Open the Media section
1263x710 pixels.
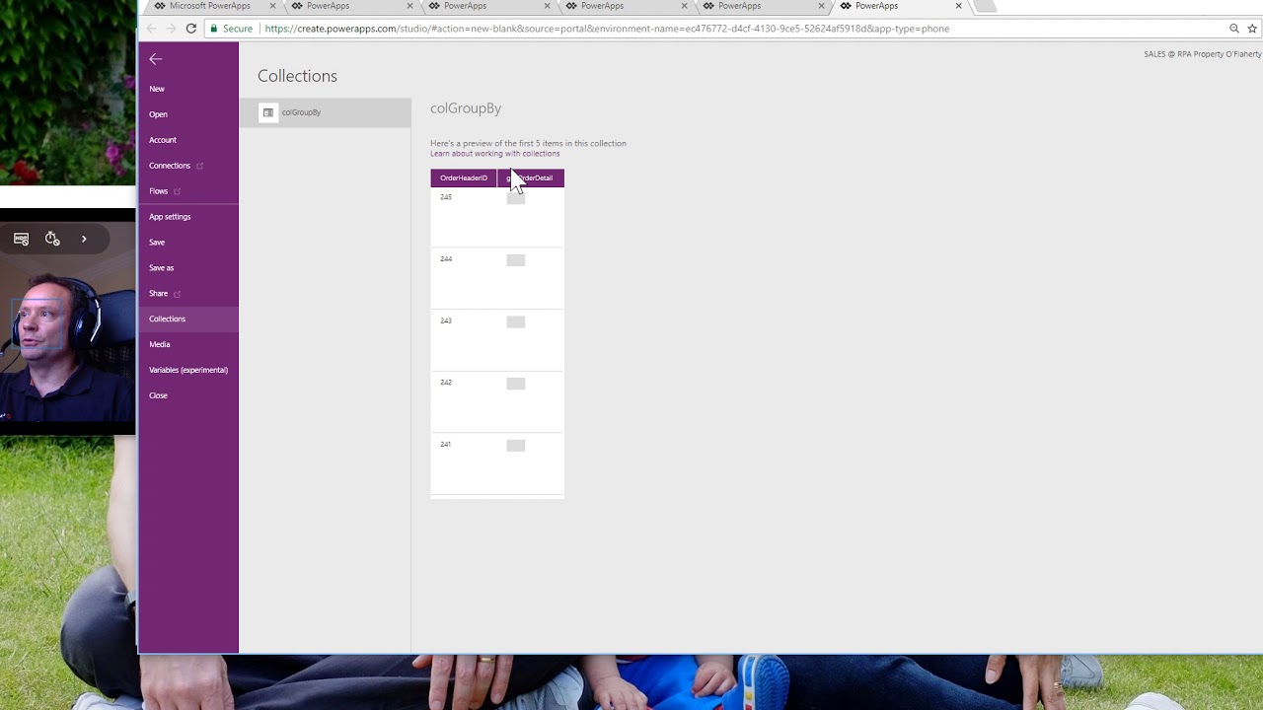pos(160,344)
